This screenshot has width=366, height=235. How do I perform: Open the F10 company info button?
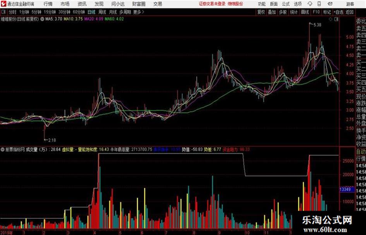click(x=316, y=12)
